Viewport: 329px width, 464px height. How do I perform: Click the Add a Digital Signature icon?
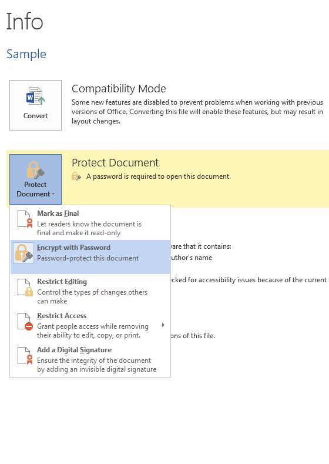[x=25, y=355]
